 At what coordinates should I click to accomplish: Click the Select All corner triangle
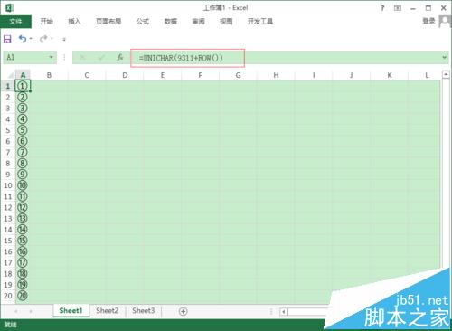[x=10, y=75]
